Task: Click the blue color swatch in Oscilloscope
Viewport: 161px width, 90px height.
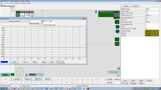Action: [4, 62]
